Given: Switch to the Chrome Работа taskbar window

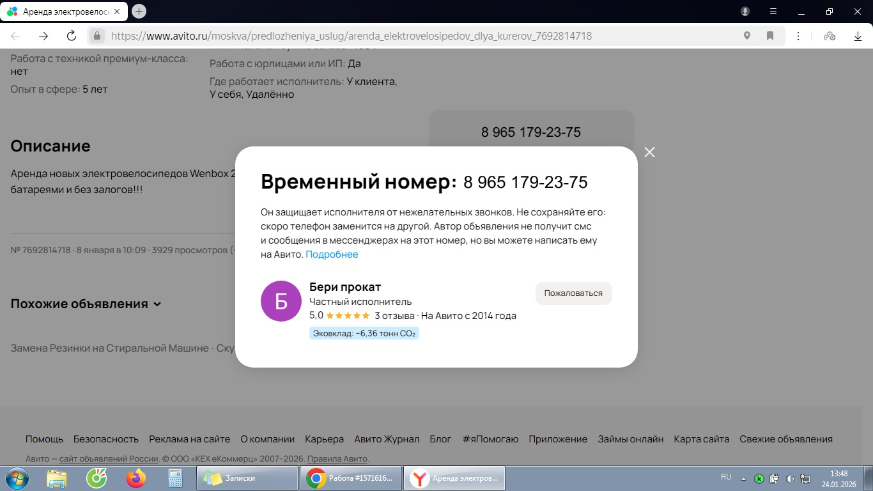Looking at the screenshot, I should pyautogui.click(x=351, y=478).
